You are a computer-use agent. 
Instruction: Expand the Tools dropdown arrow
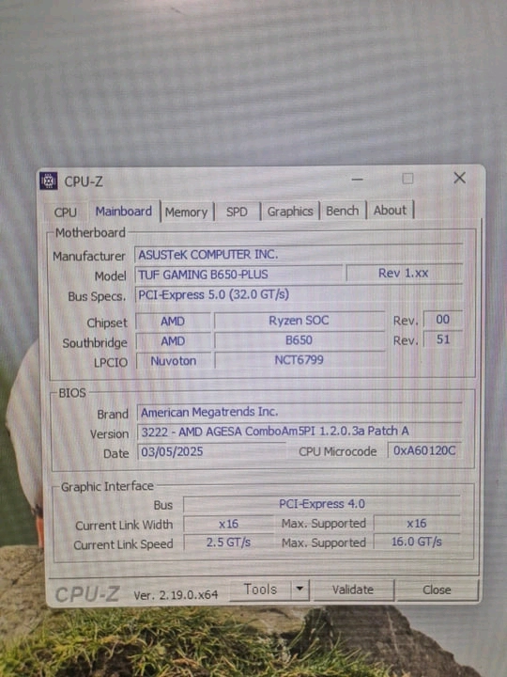(300, 589)
